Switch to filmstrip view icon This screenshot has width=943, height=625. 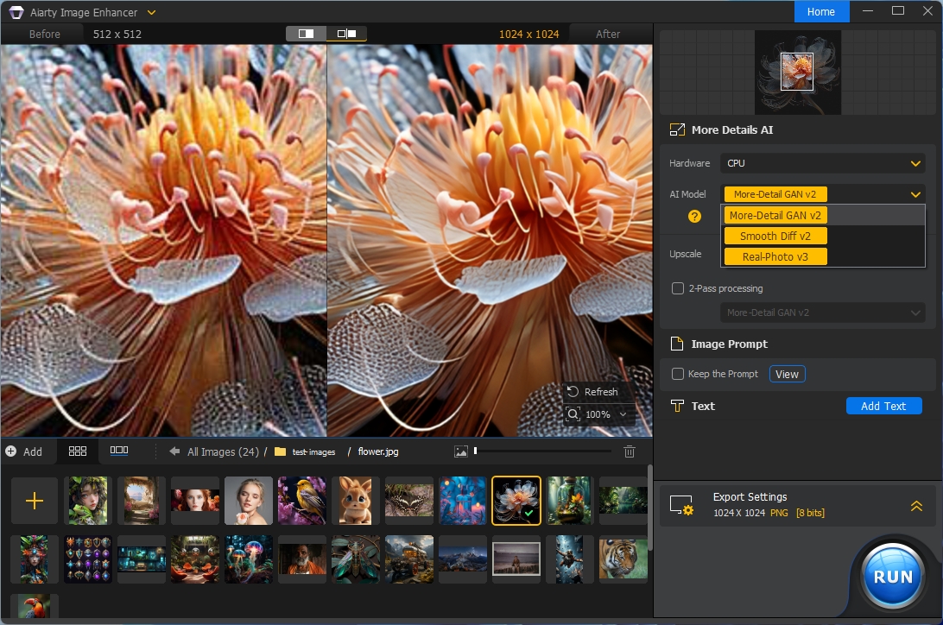(x=119, y=451)
